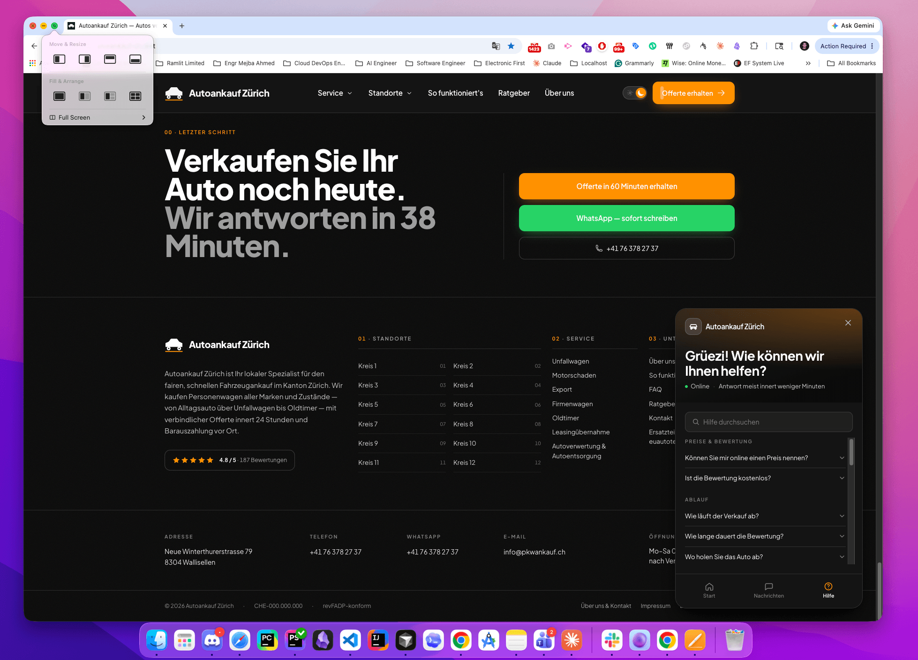
Task: Click the blue bookmark star icon
Action: point(511,46)
